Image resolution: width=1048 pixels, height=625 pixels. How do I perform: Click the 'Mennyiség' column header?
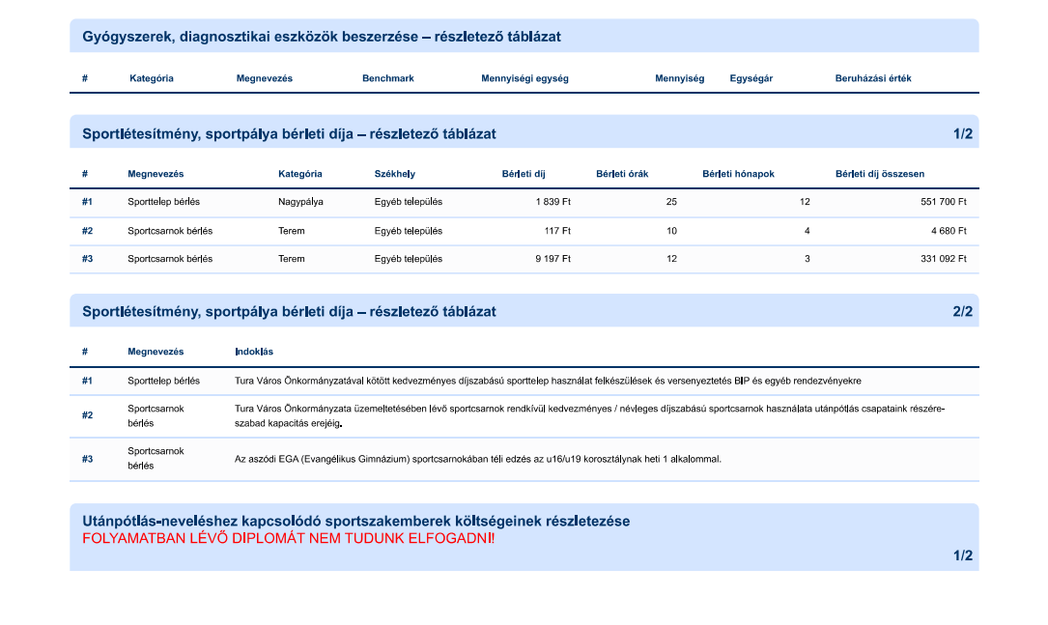679,78
